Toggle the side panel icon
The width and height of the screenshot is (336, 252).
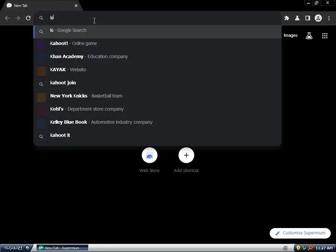308,18
